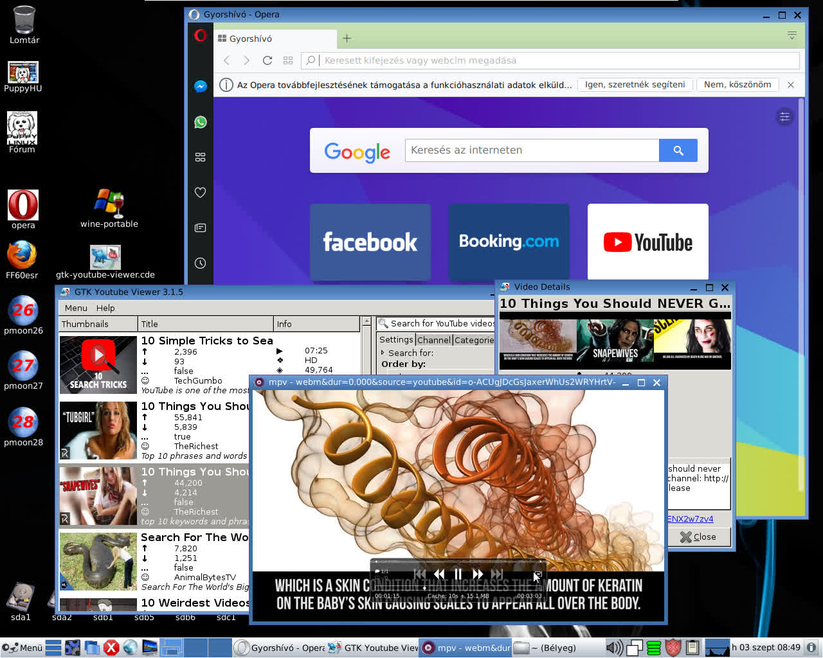Open bookmarks heart icon in Opera sidebar
Viewport: 823px width, 658px height.
pyautogui.click(x=201, y=192)
